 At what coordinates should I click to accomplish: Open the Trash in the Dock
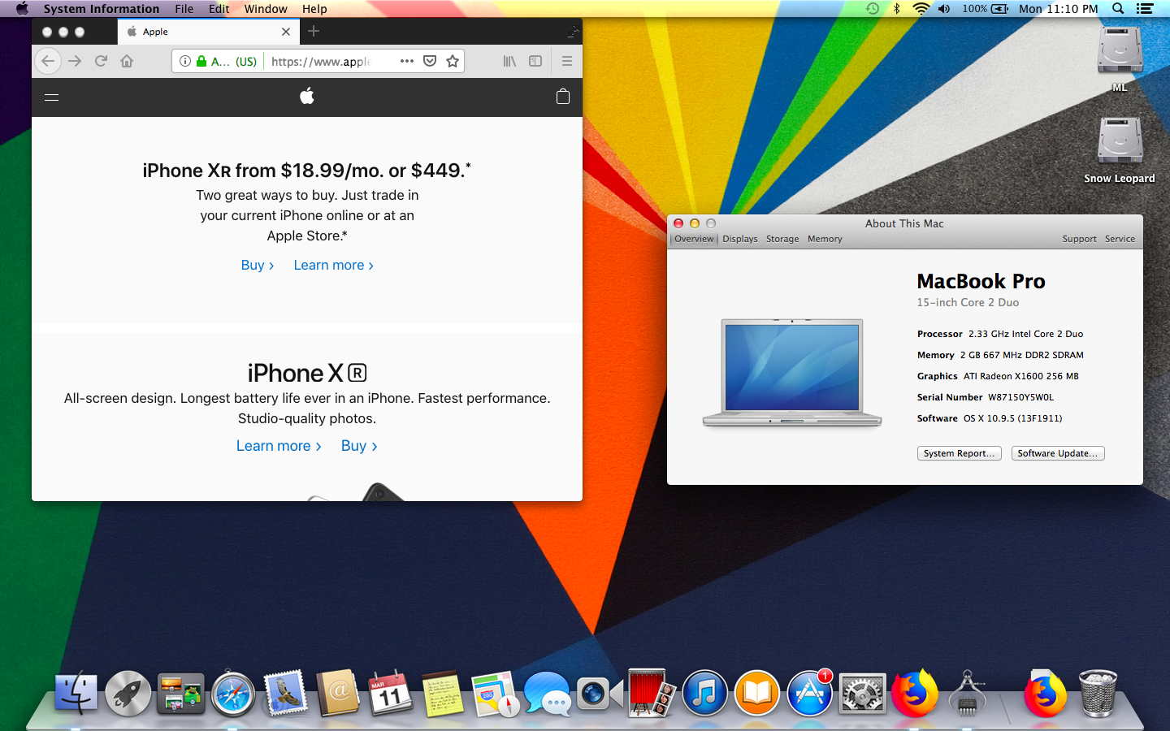[x=1098, y=694]
